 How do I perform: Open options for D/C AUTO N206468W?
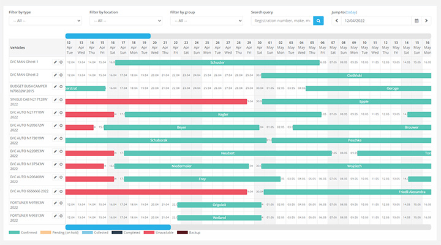click(x=61, y=178)
